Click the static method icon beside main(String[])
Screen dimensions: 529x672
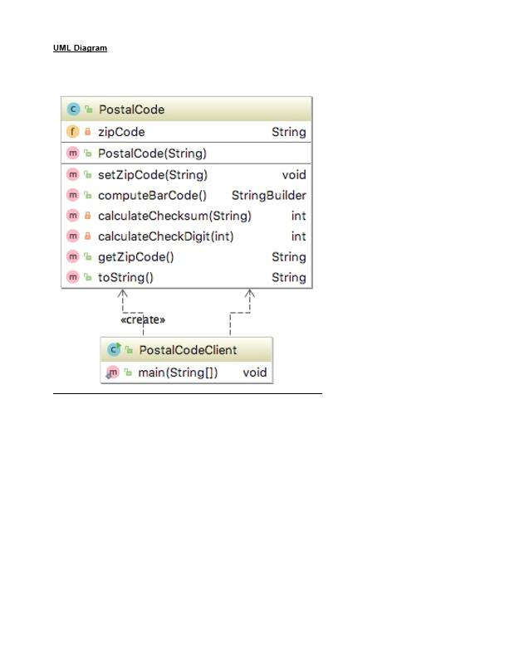[x=112, y=373]
